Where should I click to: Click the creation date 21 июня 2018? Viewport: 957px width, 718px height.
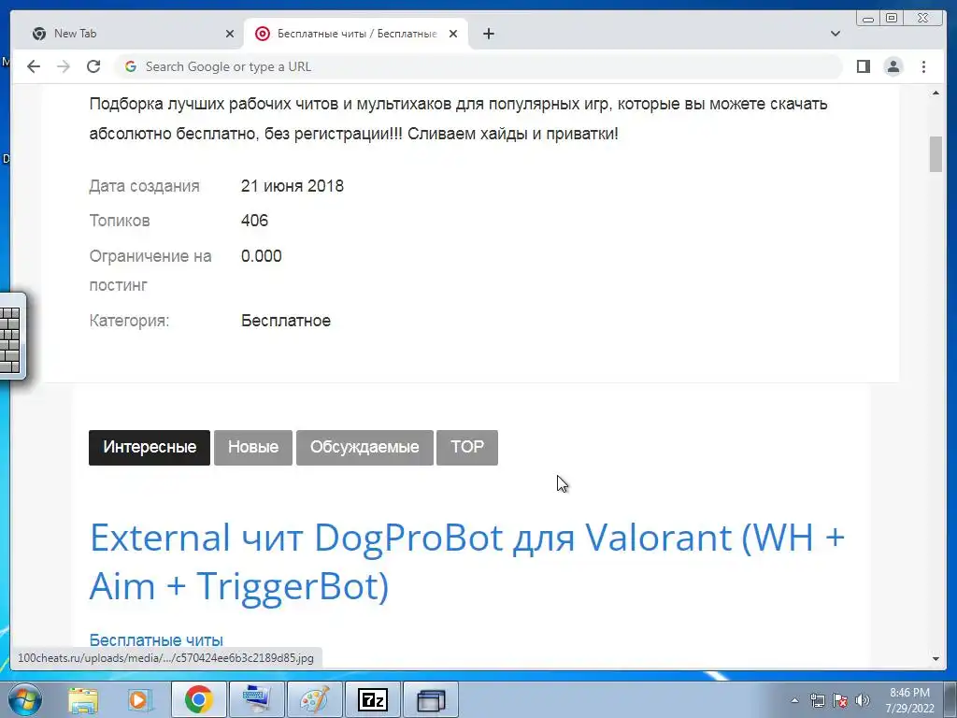[293, 186]
